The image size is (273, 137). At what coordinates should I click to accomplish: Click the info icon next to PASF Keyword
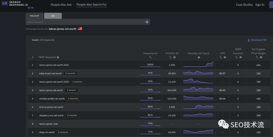click(58, 57)
